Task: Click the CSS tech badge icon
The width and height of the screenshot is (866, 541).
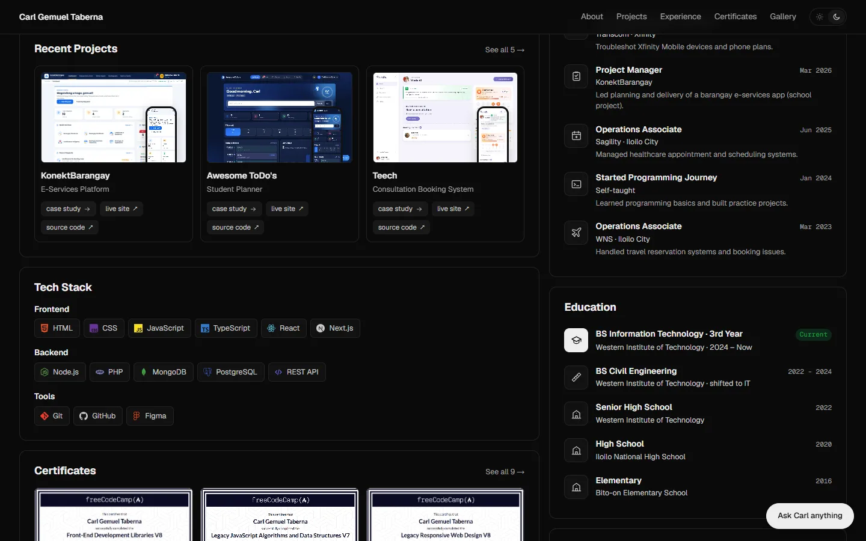Action: 94,328
